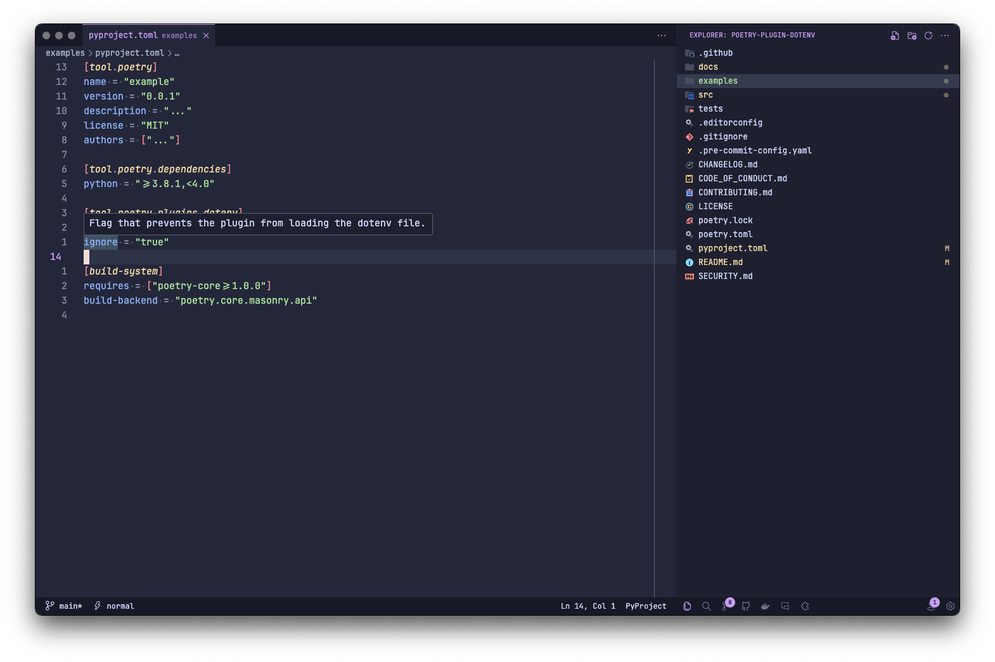This screenshot has height=662, width=995.
Task: Open Source Control view with badge 8
Action: [726, 606]
